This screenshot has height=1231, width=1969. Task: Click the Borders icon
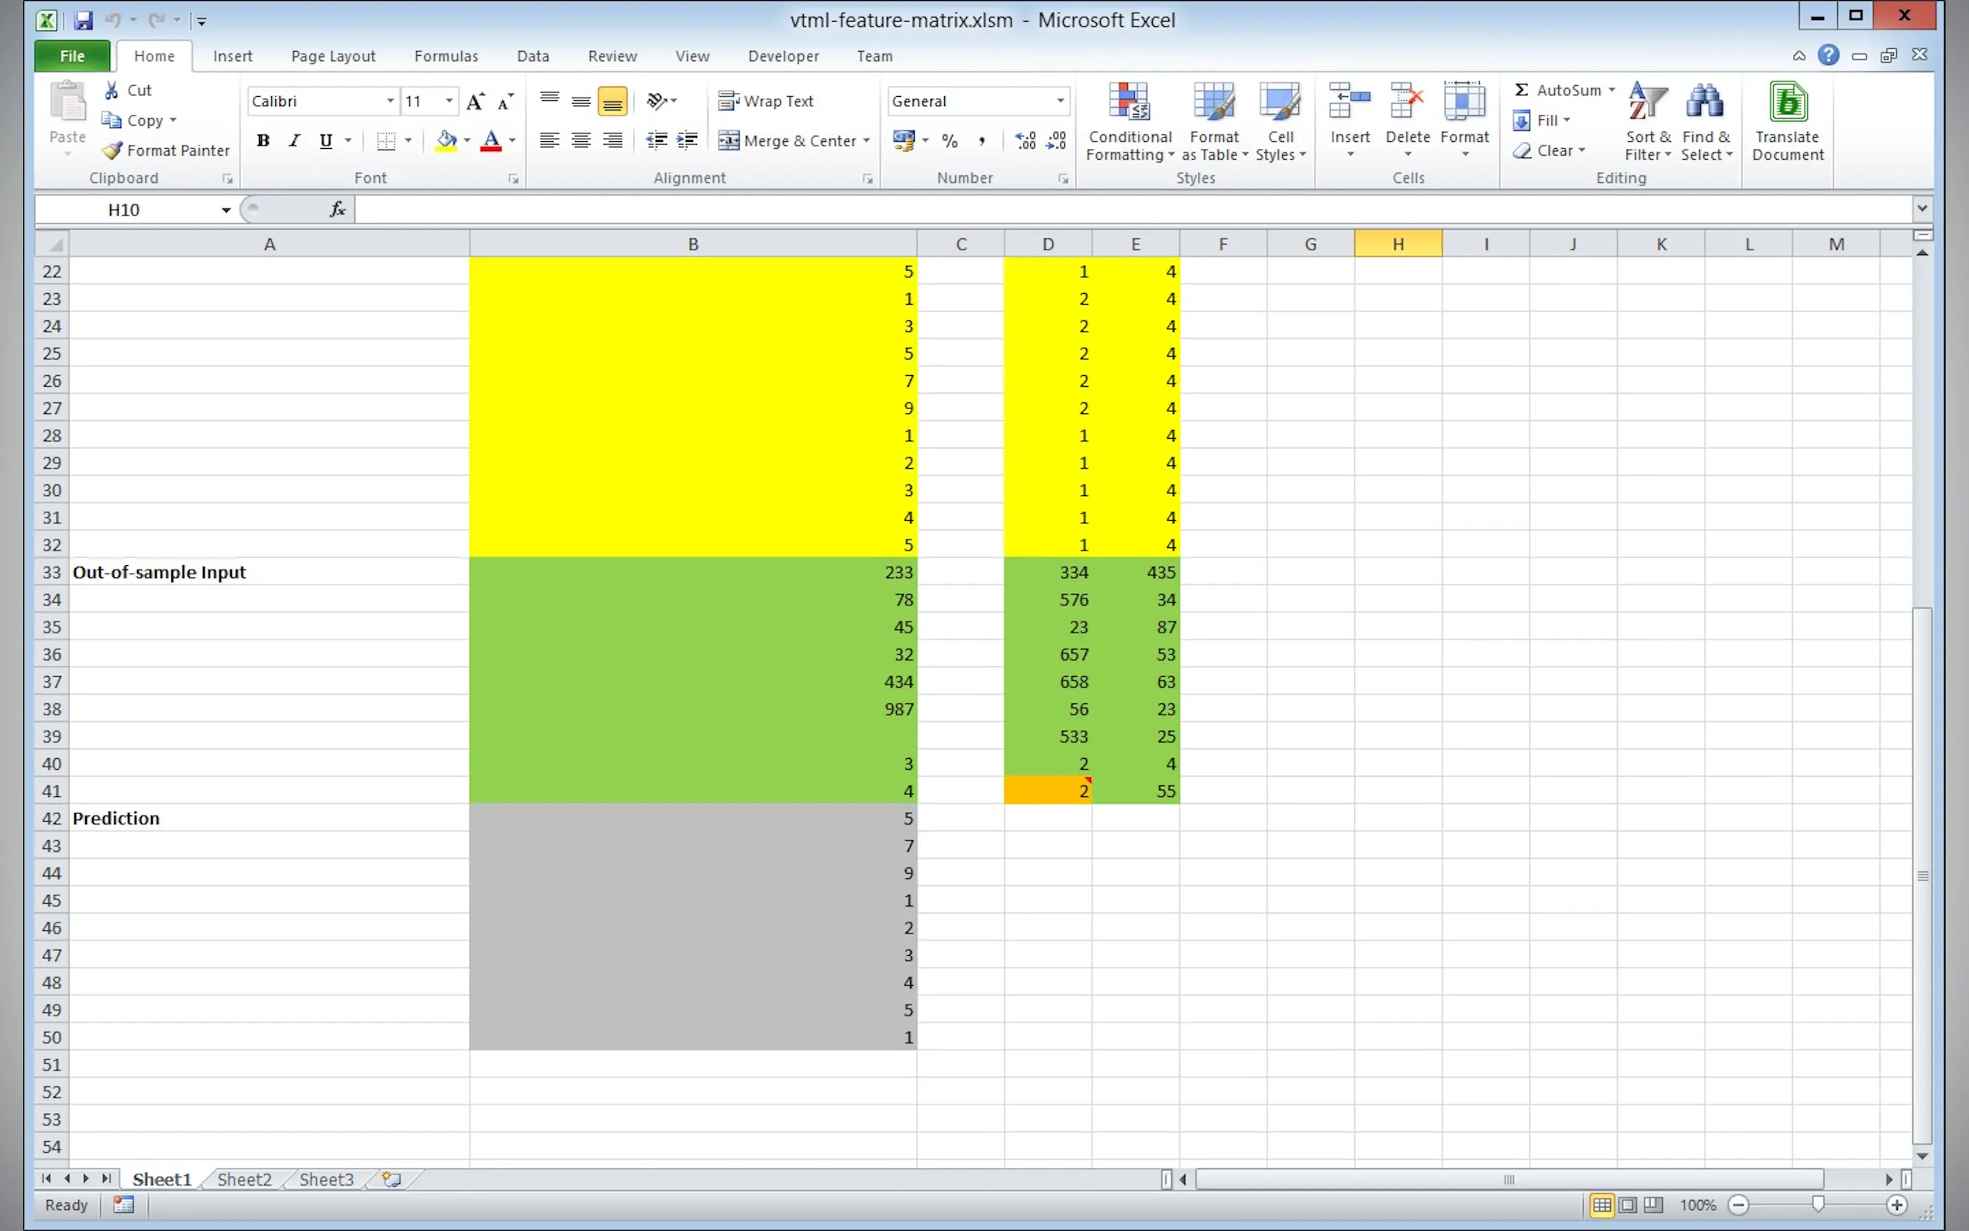click(386, 141)
